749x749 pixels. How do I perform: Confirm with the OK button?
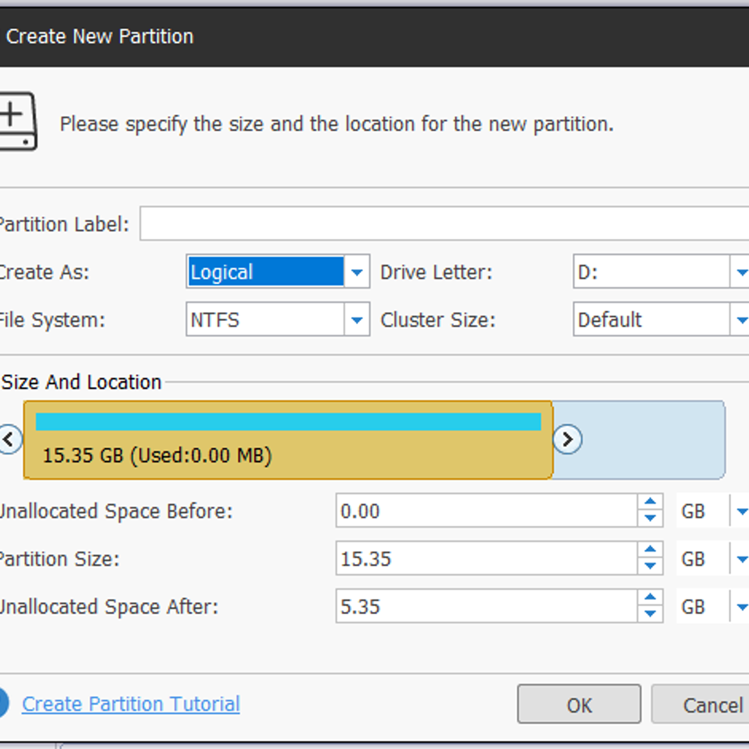click(x=579, y=704)
